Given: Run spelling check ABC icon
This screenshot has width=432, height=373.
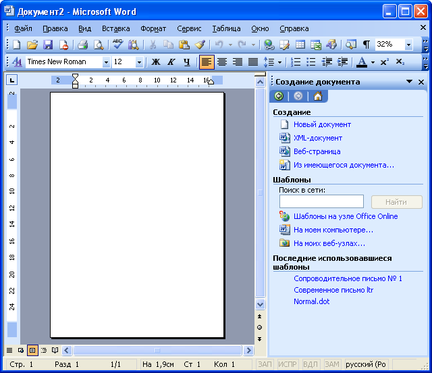Looking at the screenshot, I should (117, 45).
